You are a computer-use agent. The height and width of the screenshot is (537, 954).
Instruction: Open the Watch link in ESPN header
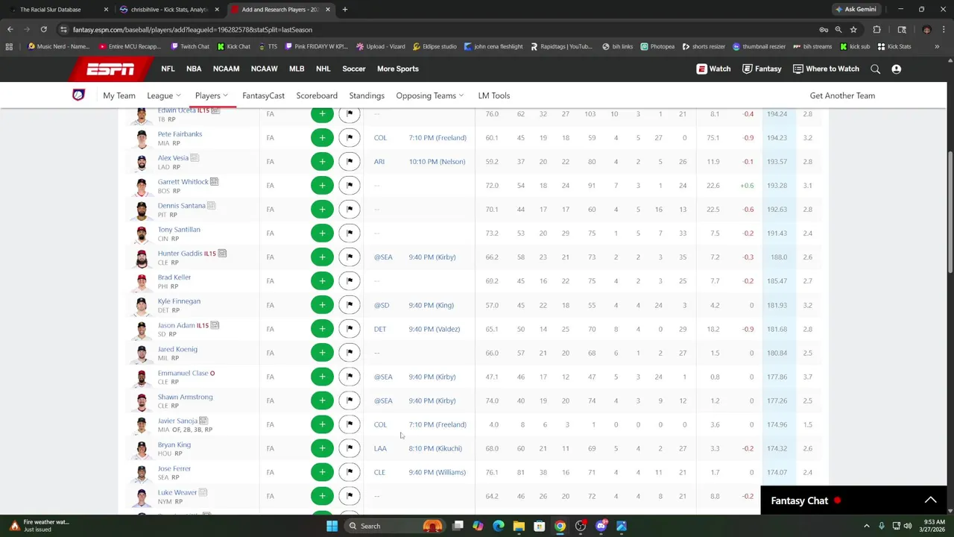coord(713,69)
